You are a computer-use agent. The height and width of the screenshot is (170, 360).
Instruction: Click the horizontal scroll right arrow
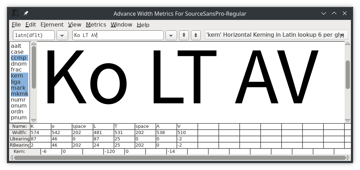pyautogui.click(x=348, y=158)
